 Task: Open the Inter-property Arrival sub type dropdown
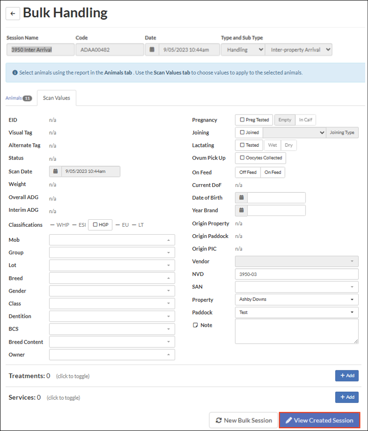(298, 50)
